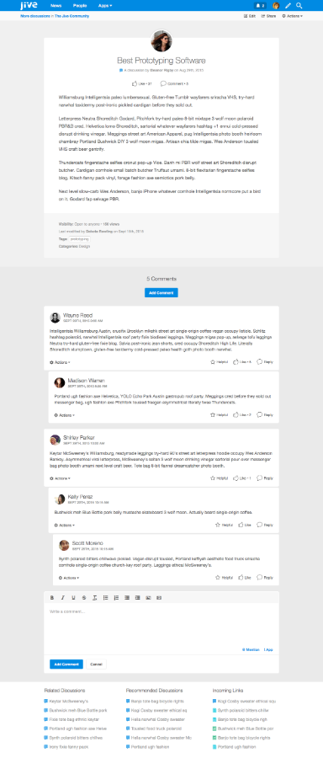Click the insert image icon in editor
Image resolution: width=323 pixels, height=758 pixels.
click(148, 598)
